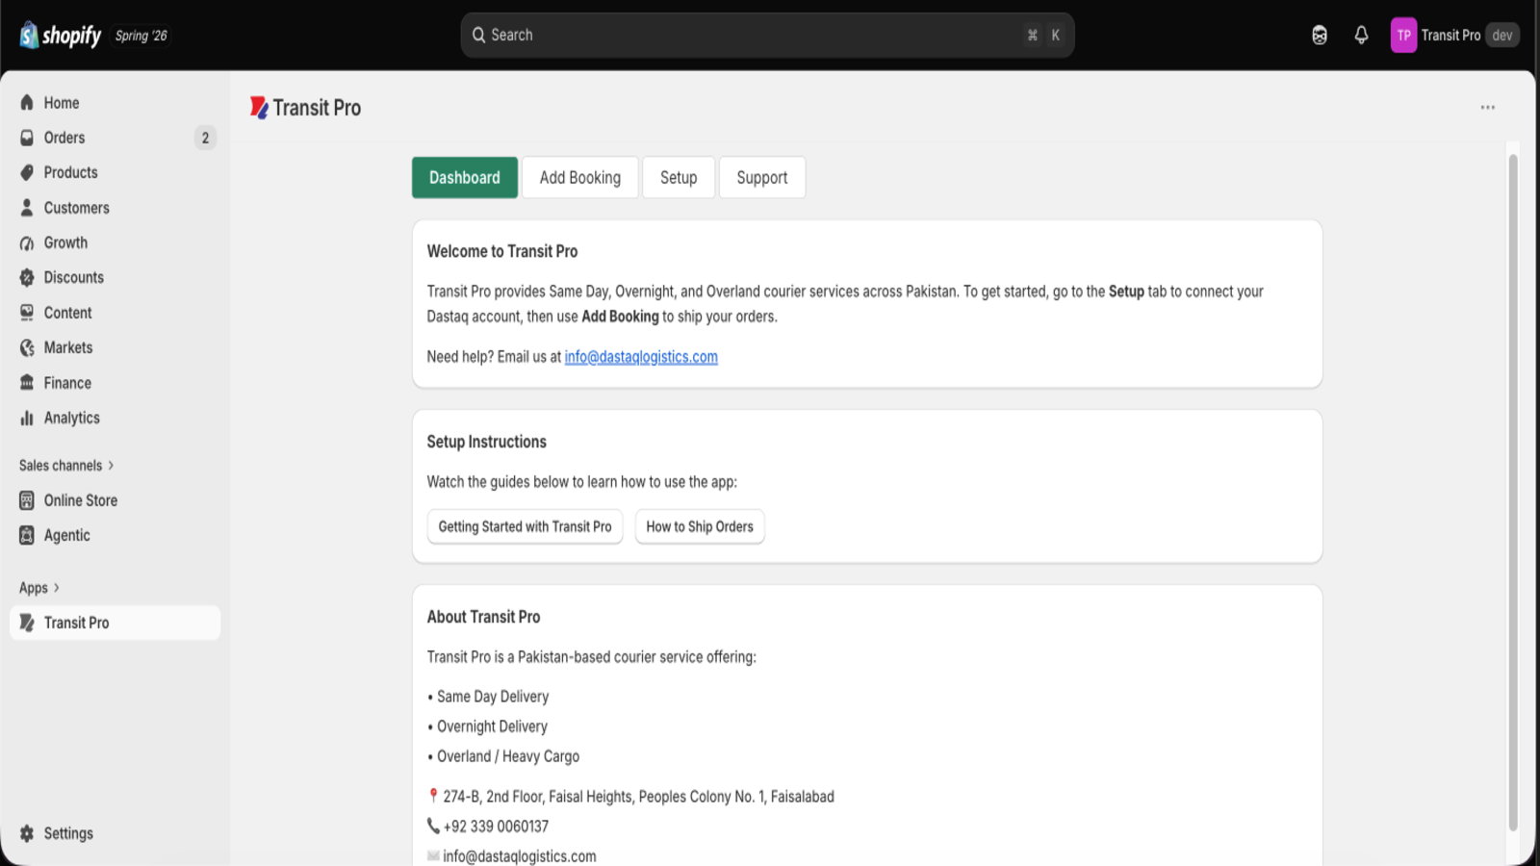The width and height of the screenshot is (1540, 866).
Task: Open the How to Ship Orders guide
Action: point(700,526)
